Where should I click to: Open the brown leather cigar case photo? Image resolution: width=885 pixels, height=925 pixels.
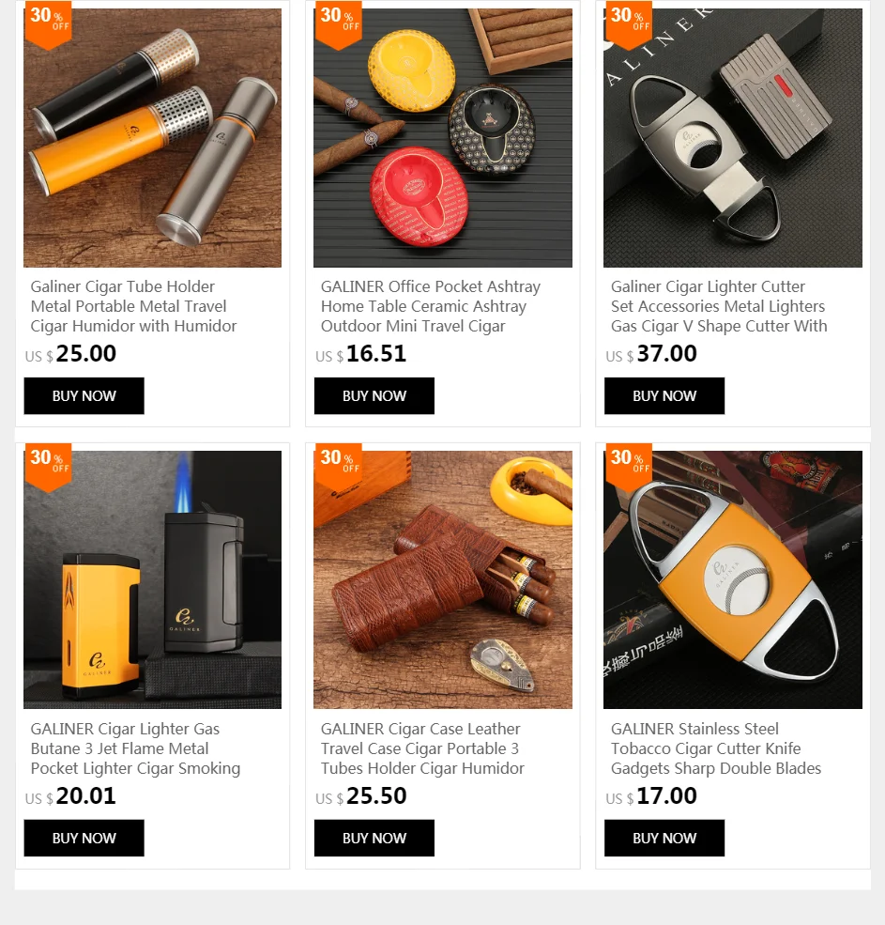point(443,580)
